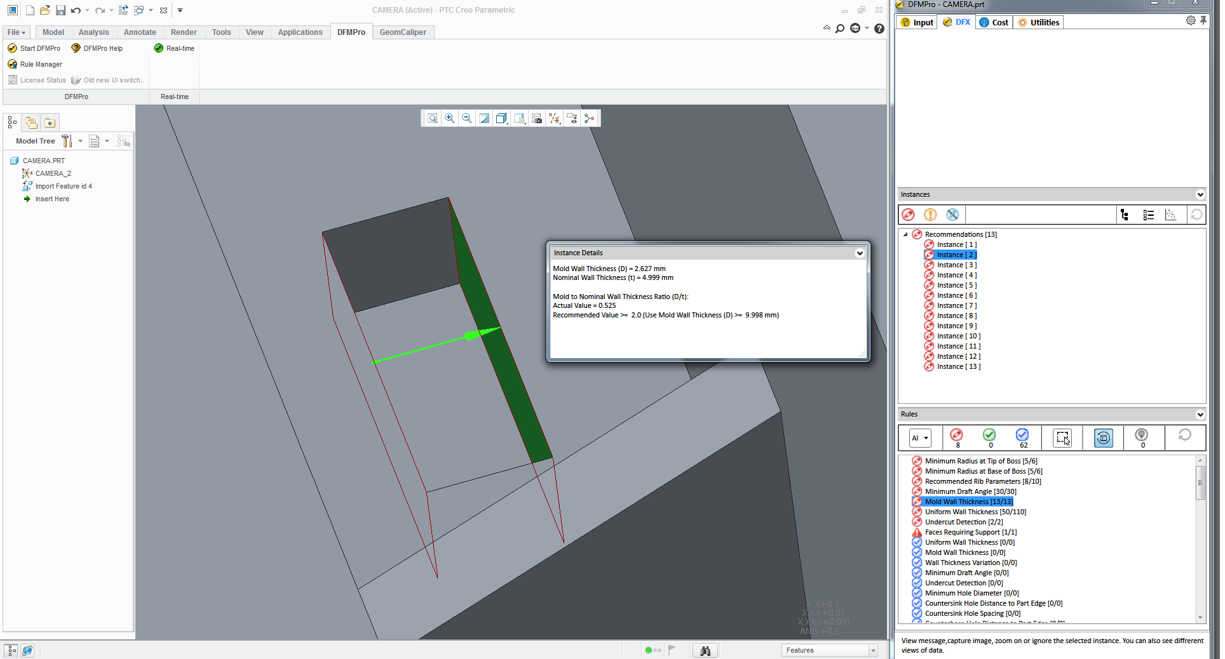1225x659 pixels.
Task: Click the Model Tree settings hammer icon
Action: tap(67, 141)
